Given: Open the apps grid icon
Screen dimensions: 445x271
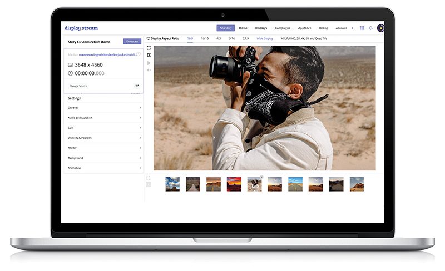Looking at the screenshot, I should pos(362,28).
